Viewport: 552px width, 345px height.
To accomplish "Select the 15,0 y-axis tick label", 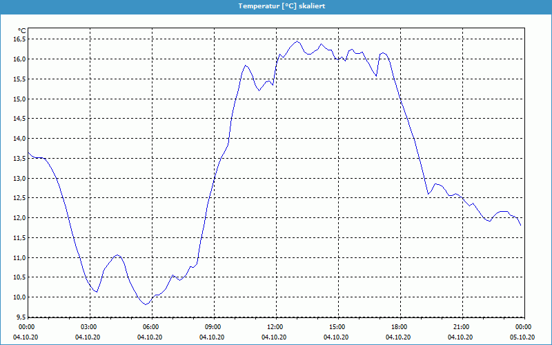I will tap(19, 99).
